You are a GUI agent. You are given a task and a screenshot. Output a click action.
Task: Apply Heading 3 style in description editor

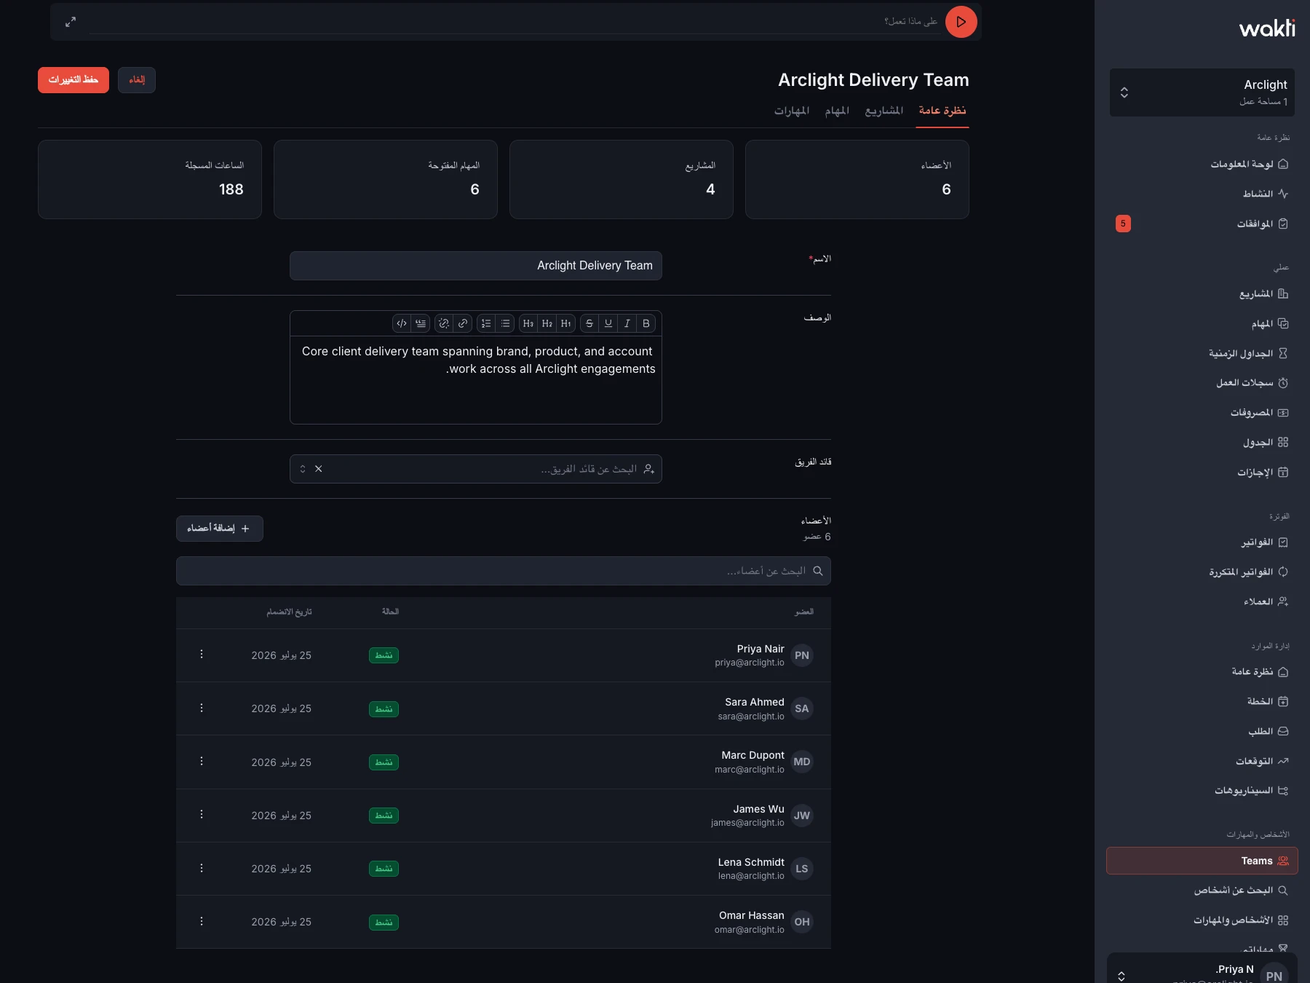click(528, 323)
